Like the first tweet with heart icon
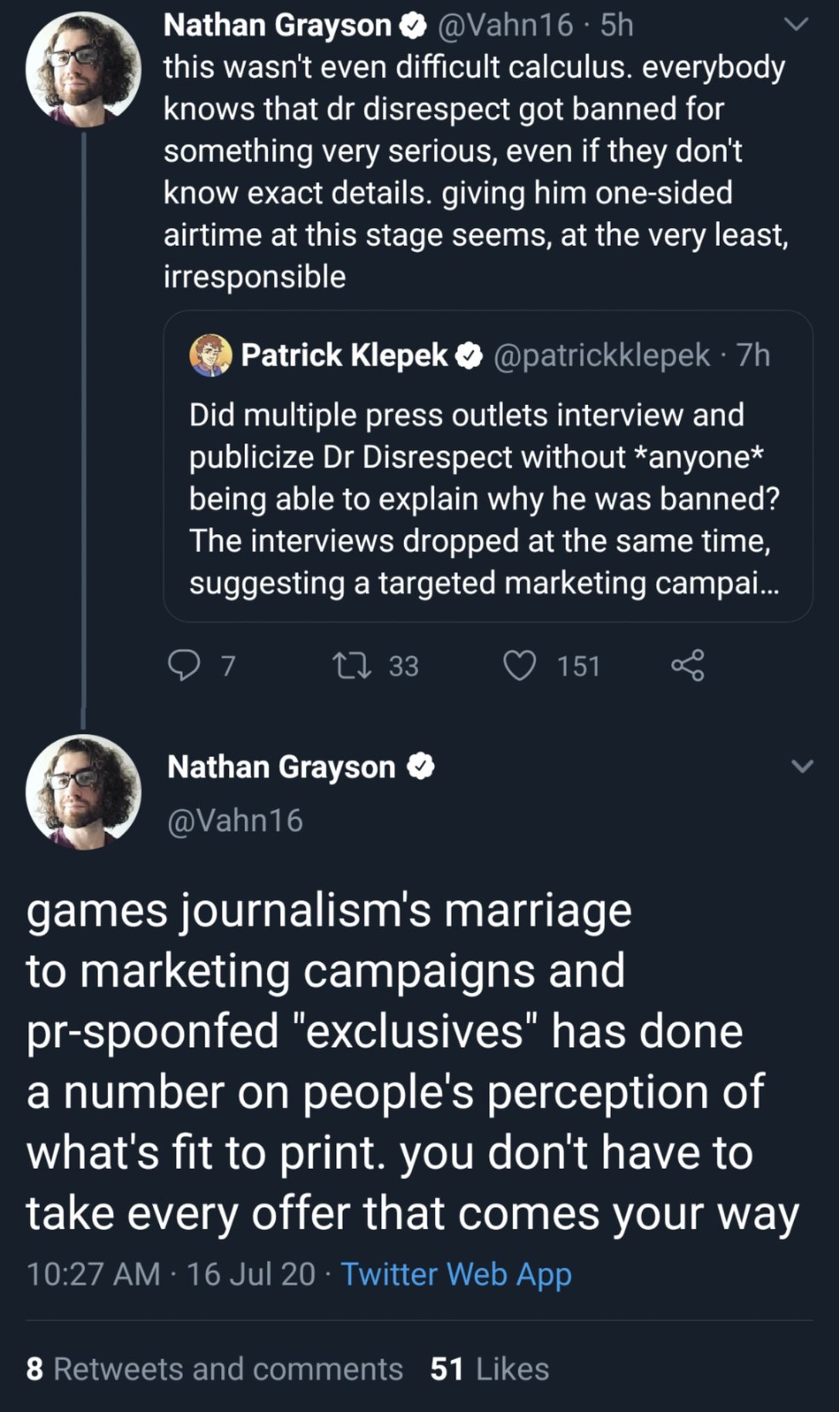The width and height of the screenshot is (839, 1412). tap(520, 665)
